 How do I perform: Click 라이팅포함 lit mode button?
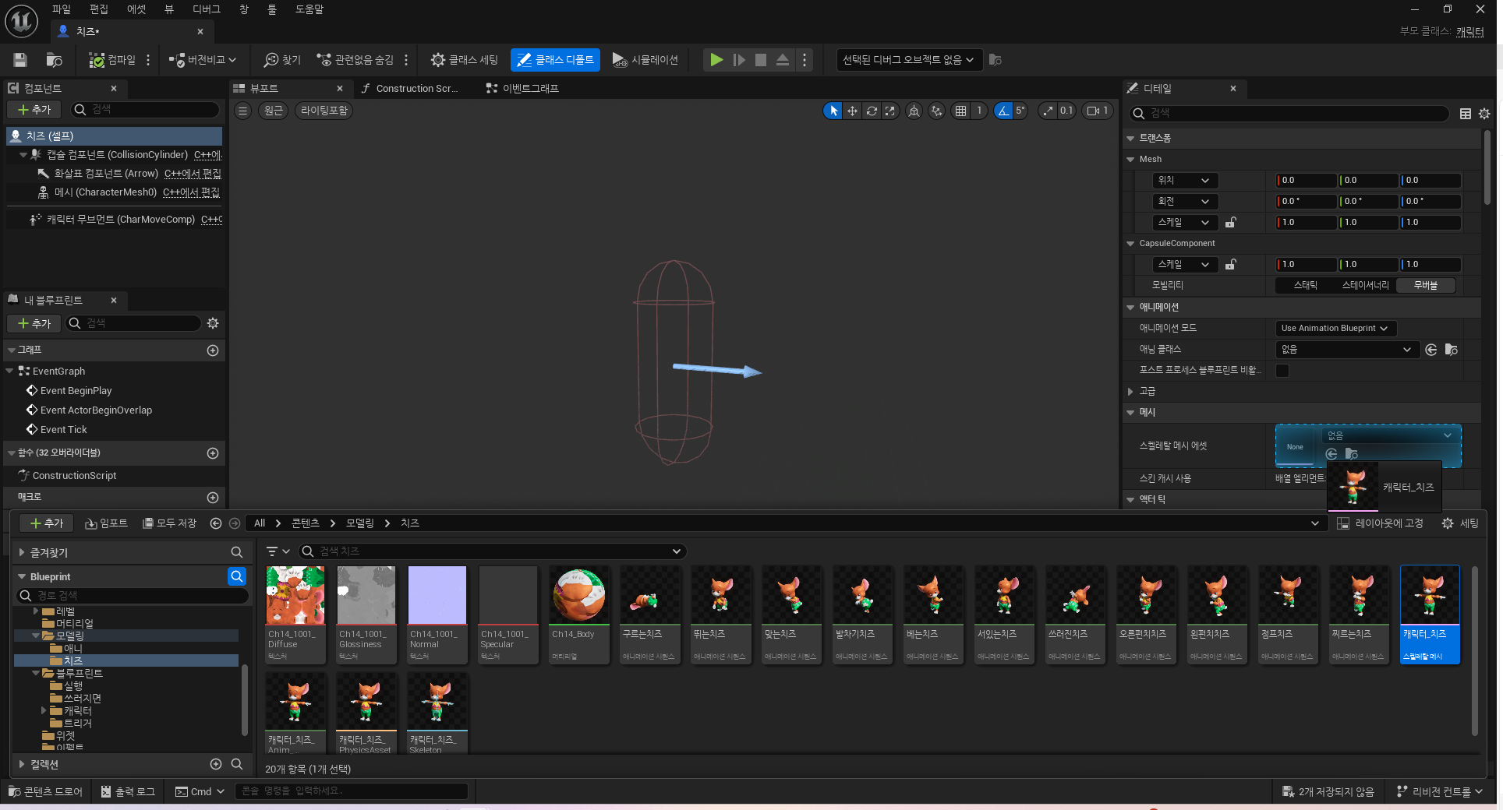(324, 111)
